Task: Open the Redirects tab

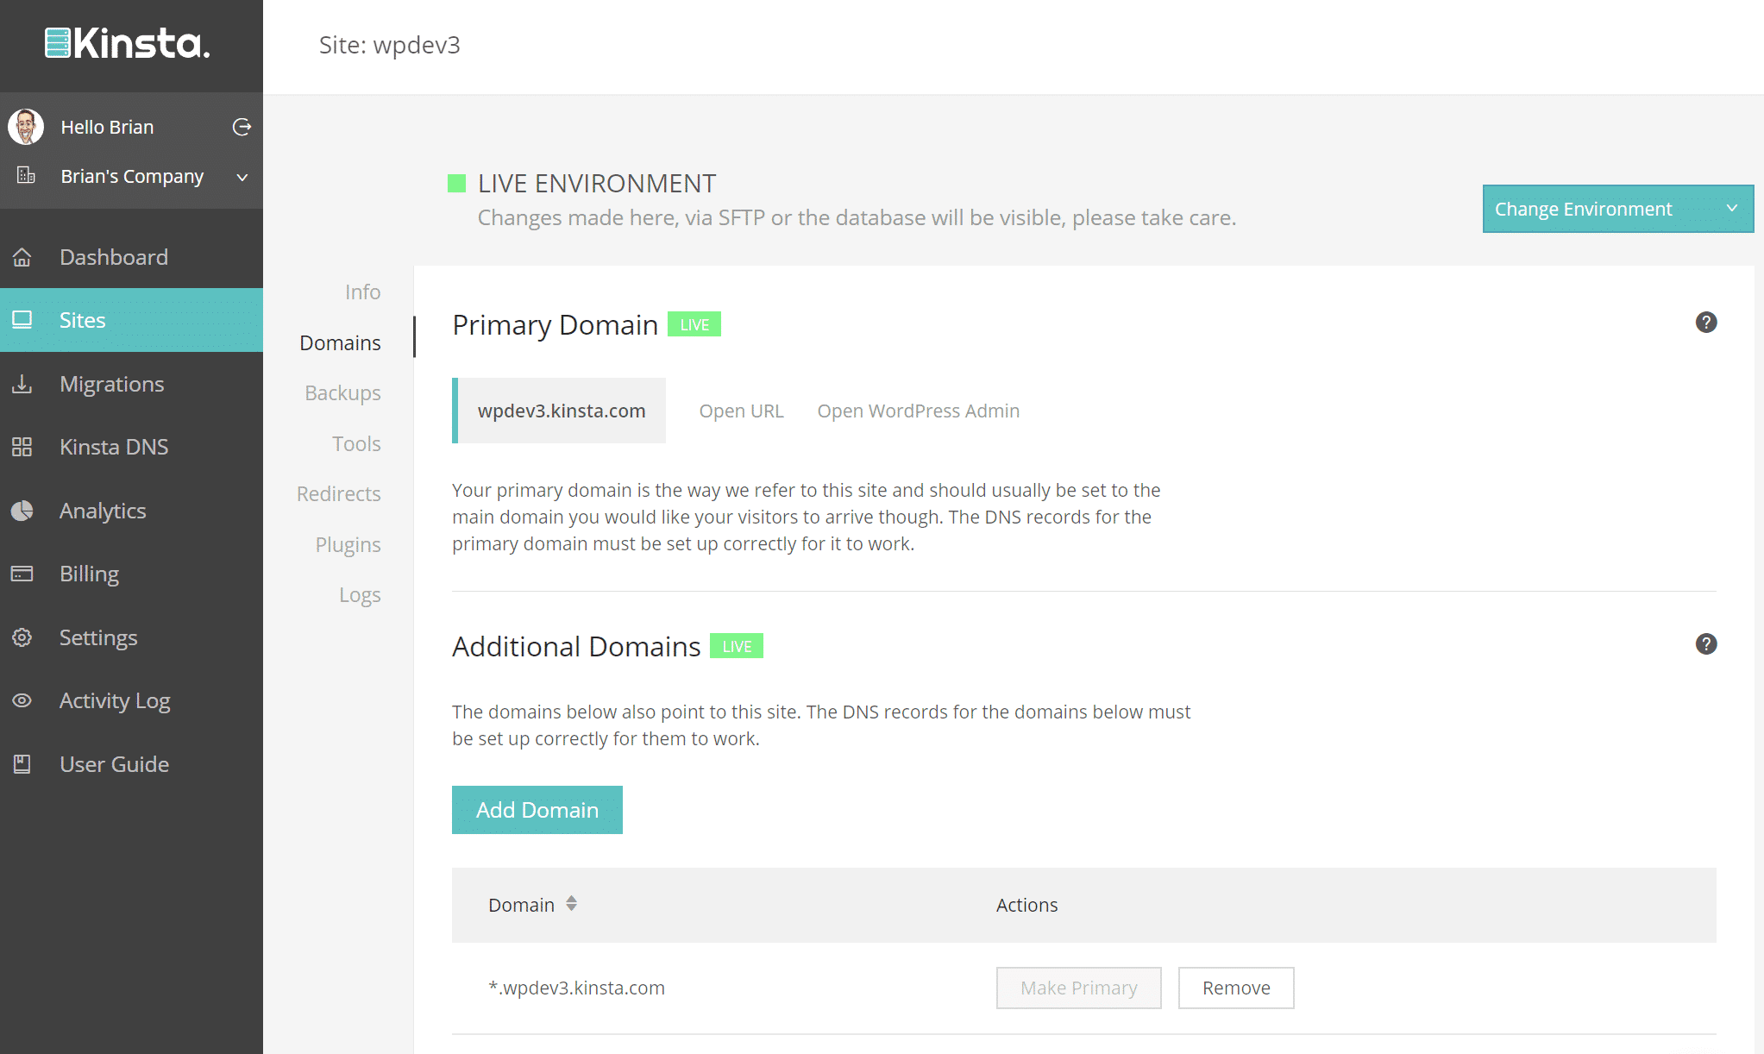Action: coord(338,493)
